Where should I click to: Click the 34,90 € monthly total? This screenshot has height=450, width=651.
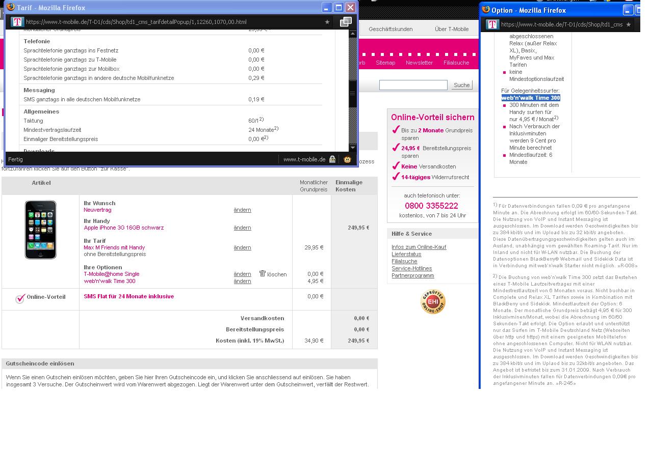click(x=314, y=341)
